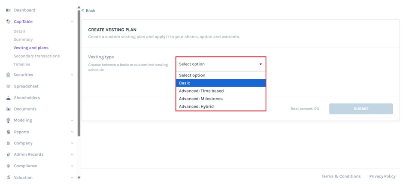Expand the Securities menu chevron
403x184 pixels.
point(72,75)
